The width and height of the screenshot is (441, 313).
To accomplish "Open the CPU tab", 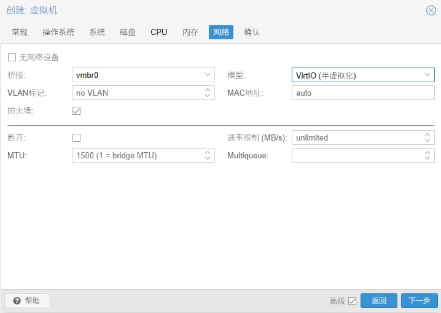I will [x=158, y=32].
